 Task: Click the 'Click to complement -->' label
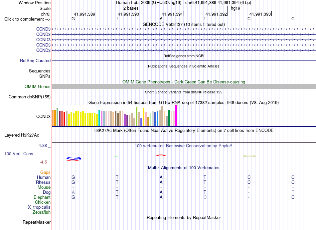click(27, 19)
